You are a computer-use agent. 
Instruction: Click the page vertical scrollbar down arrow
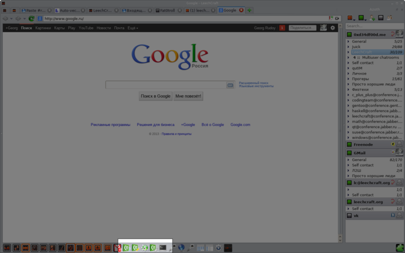(340, 240)
